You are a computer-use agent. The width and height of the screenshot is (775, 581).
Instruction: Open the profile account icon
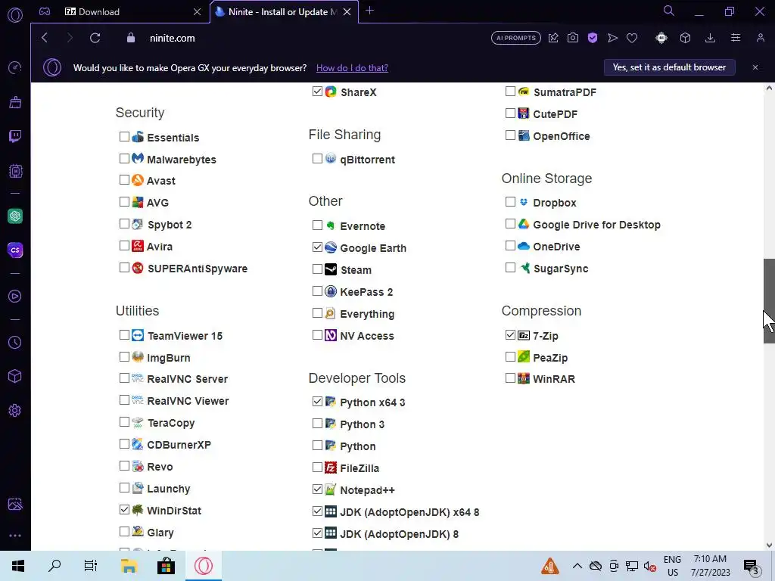click(x=760, y=38)
